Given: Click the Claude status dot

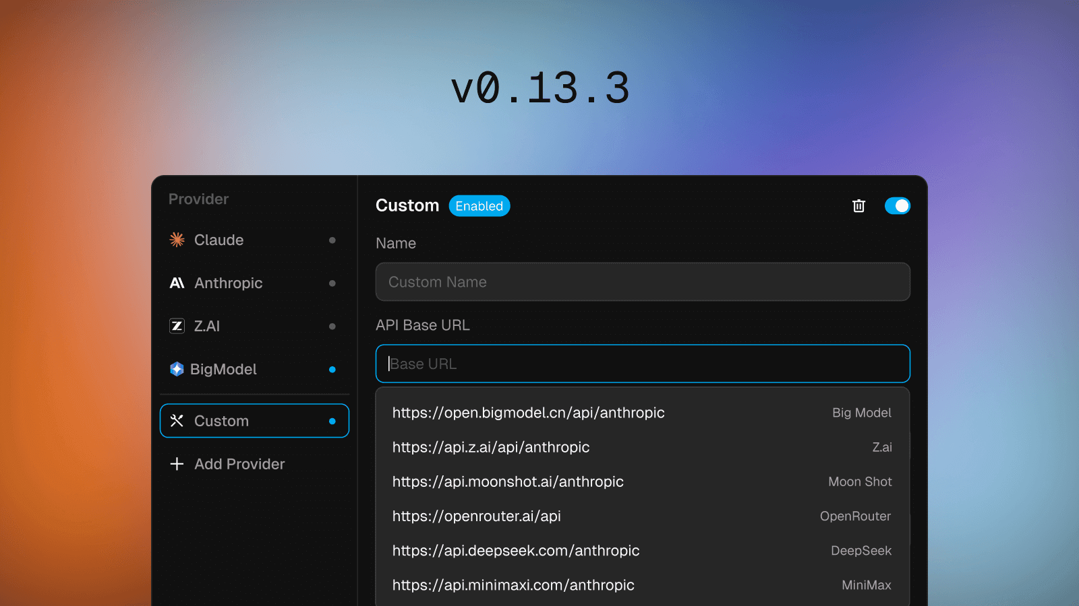Looking at the screenshot, I should point(332,240).
